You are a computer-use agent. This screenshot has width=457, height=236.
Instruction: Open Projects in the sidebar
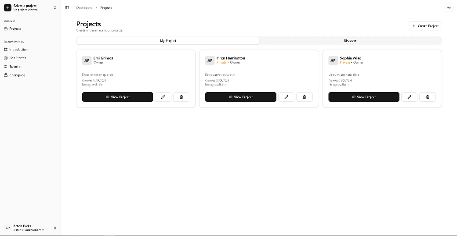click(x=15, y=29)
